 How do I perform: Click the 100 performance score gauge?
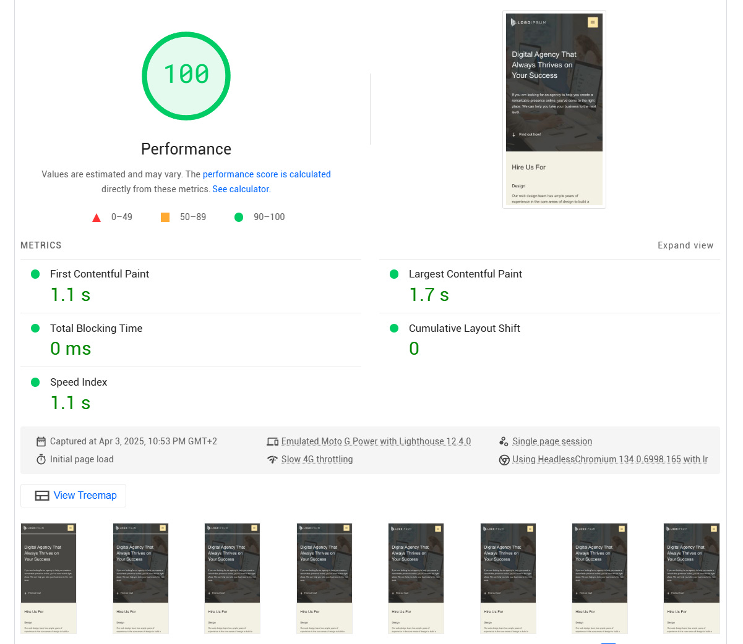(x=186, y=76)
